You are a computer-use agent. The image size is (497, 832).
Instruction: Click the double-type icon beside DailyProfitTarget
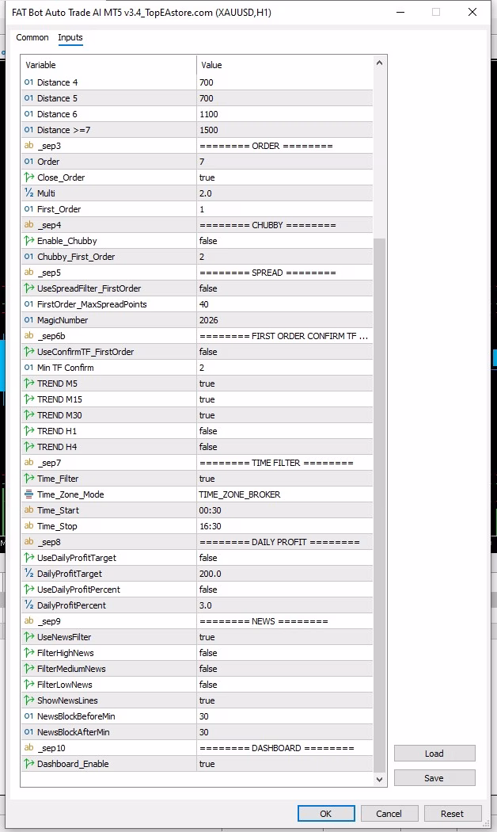tap(28, 574)
